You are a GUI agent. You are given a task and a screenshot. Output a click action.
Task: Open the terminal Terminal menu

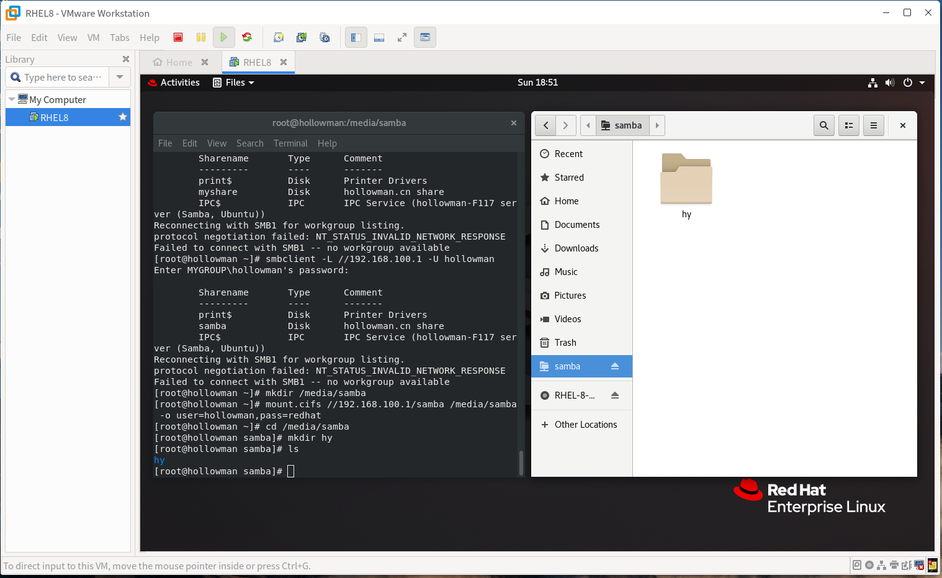click(290, 143)
